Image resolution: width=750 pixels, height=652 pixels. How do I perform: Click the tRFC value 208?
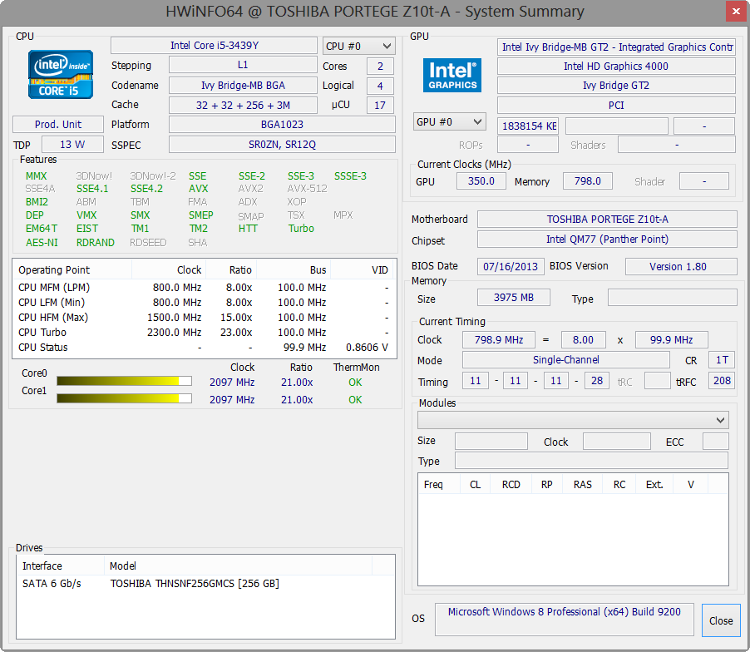click(722, 381)
